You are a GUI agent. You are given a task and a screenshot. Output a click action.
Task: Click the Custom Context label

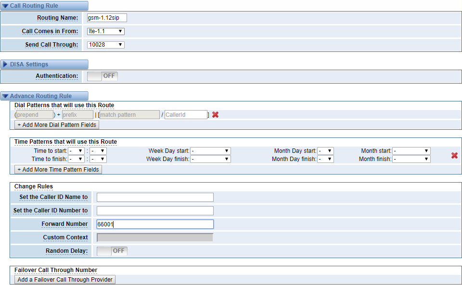pos(65,237)
